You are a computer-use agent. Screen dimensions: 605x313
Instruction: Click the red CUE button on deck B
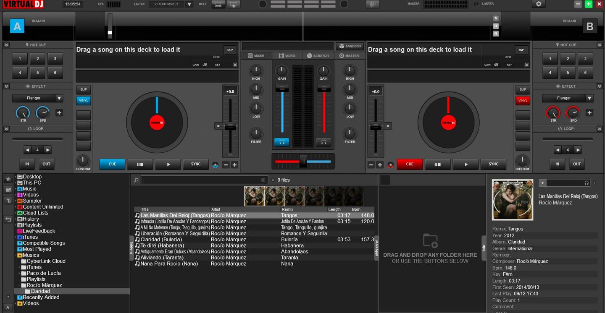point(409,164)
